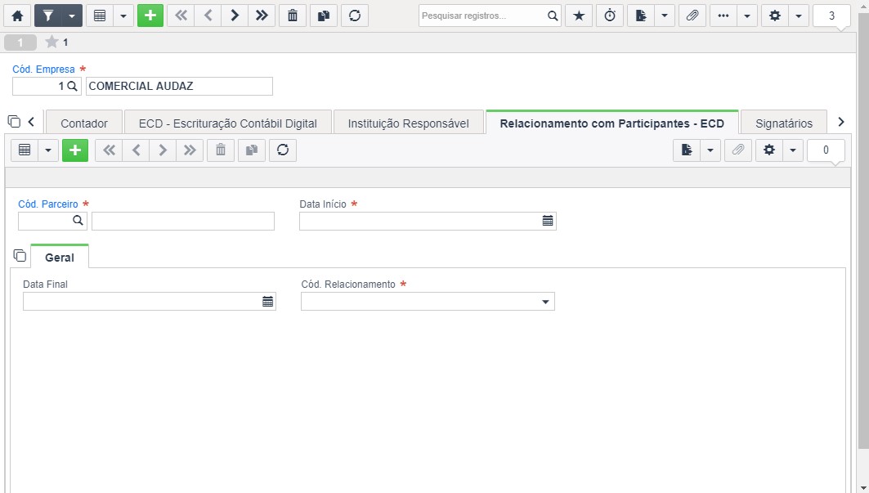This screenshot has height=493, width=869.
Task: Open Data Final calendar picker
Action: 267,301
